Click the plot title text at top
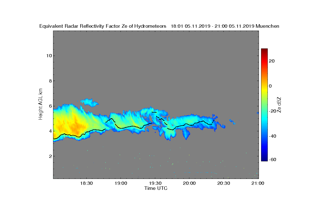This screenshot has width=320, height=213. tap(159, 26)
